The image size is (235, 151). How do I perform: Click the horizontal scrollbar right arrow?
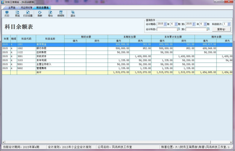(x=231, y=142)
